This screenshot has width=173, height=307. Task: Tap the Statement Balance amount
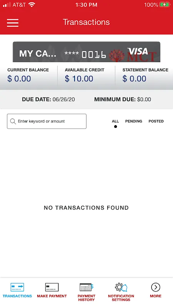tap(134, 79)
